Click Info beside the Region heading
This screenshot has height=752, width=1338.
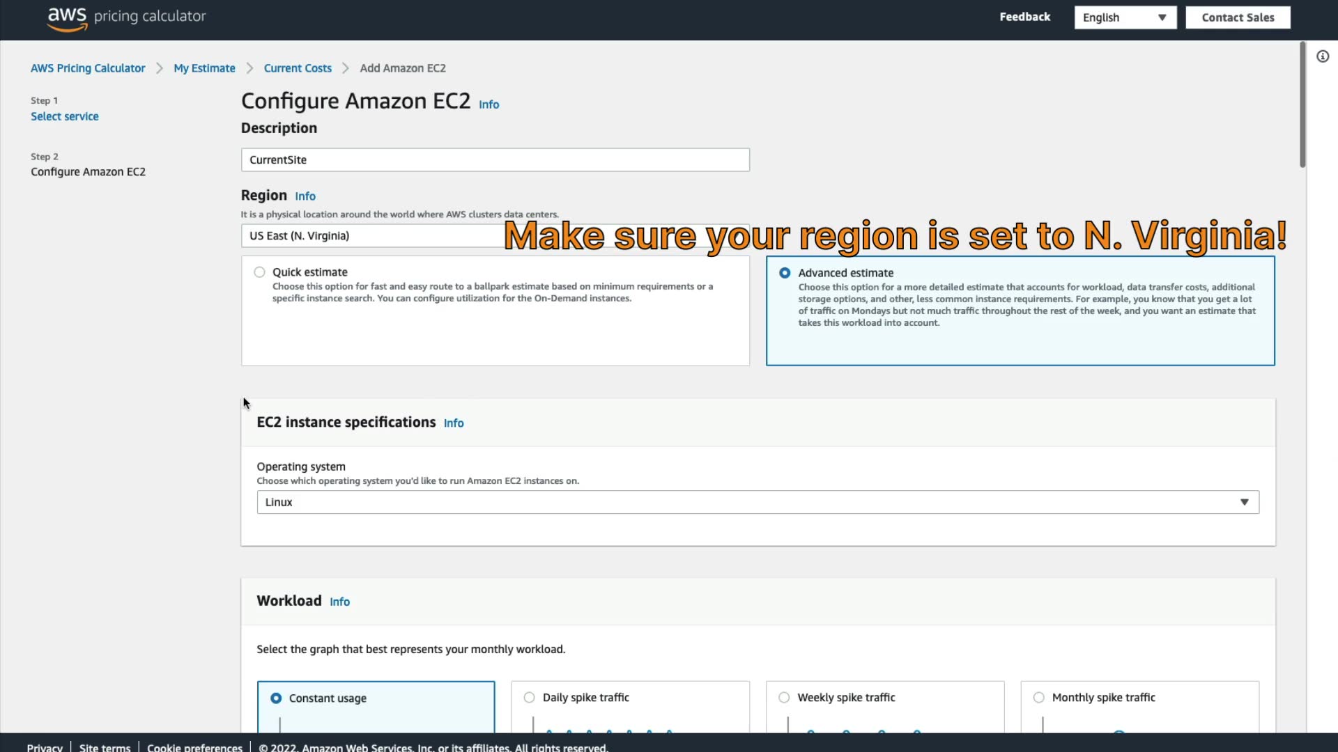[305, 196]
